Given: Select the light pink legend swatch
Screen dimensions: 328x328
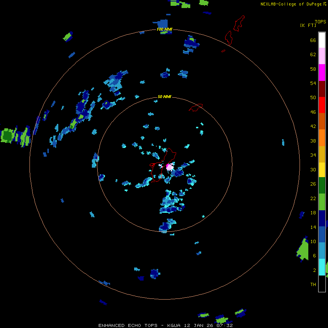Looking at the screenshot, I should (x=322, y=56).
